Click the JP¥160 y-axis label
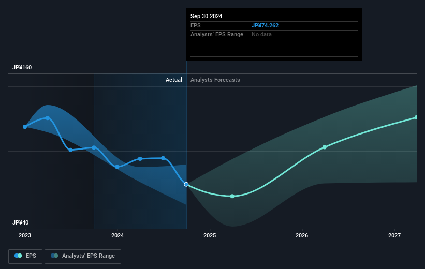 (x=23, y=68)
